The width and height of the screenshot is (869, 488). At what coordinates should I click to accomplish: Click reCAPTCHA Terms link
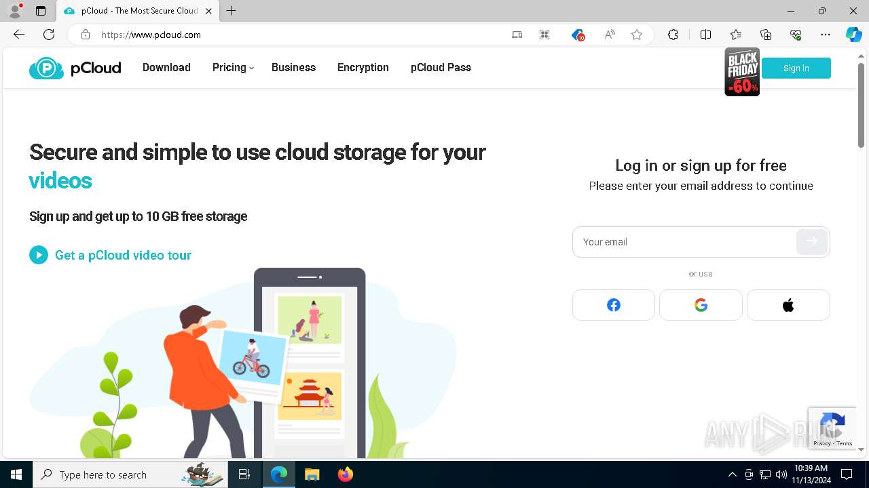(844, 443)
